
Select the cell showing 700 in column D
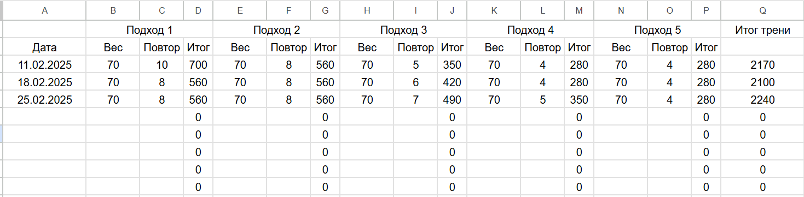pos(198,65)
